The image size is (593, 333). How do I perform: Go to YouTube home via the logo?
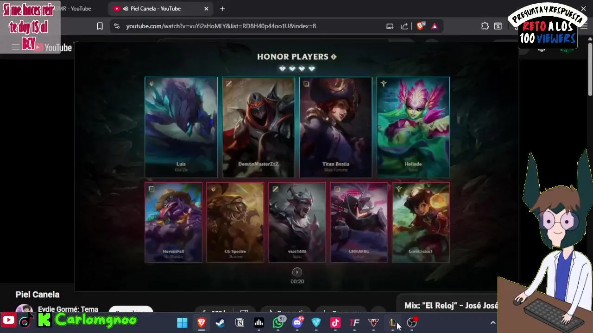coord(53,48)
